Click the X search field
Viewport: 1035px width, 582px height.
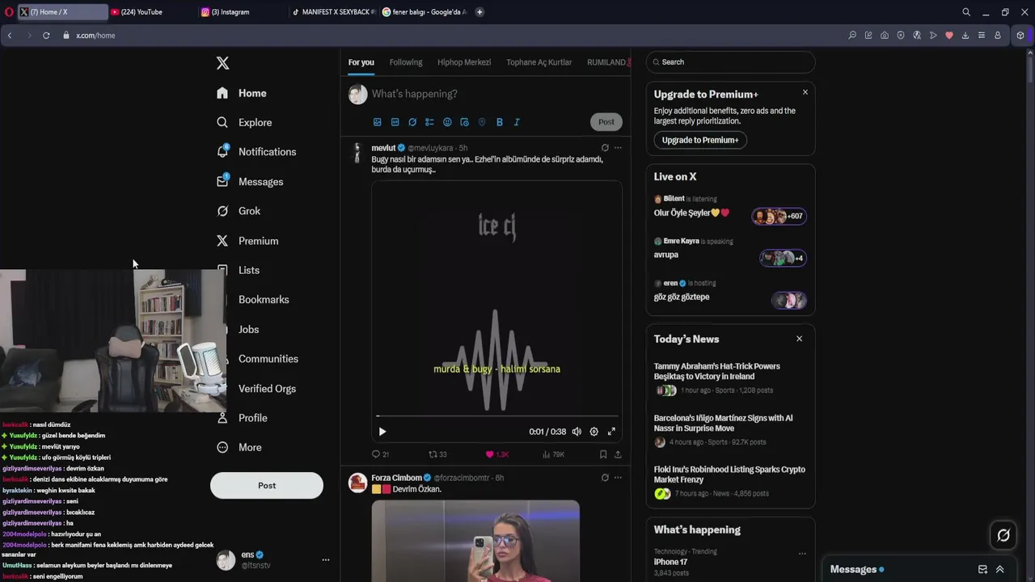tap(730, 62)
